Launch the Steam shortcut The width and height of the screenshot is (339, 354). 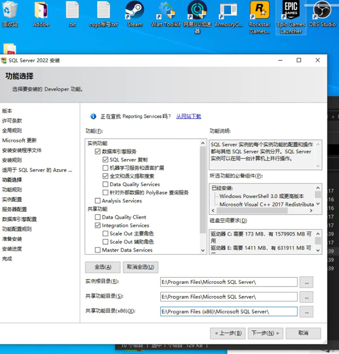[135, 14]
